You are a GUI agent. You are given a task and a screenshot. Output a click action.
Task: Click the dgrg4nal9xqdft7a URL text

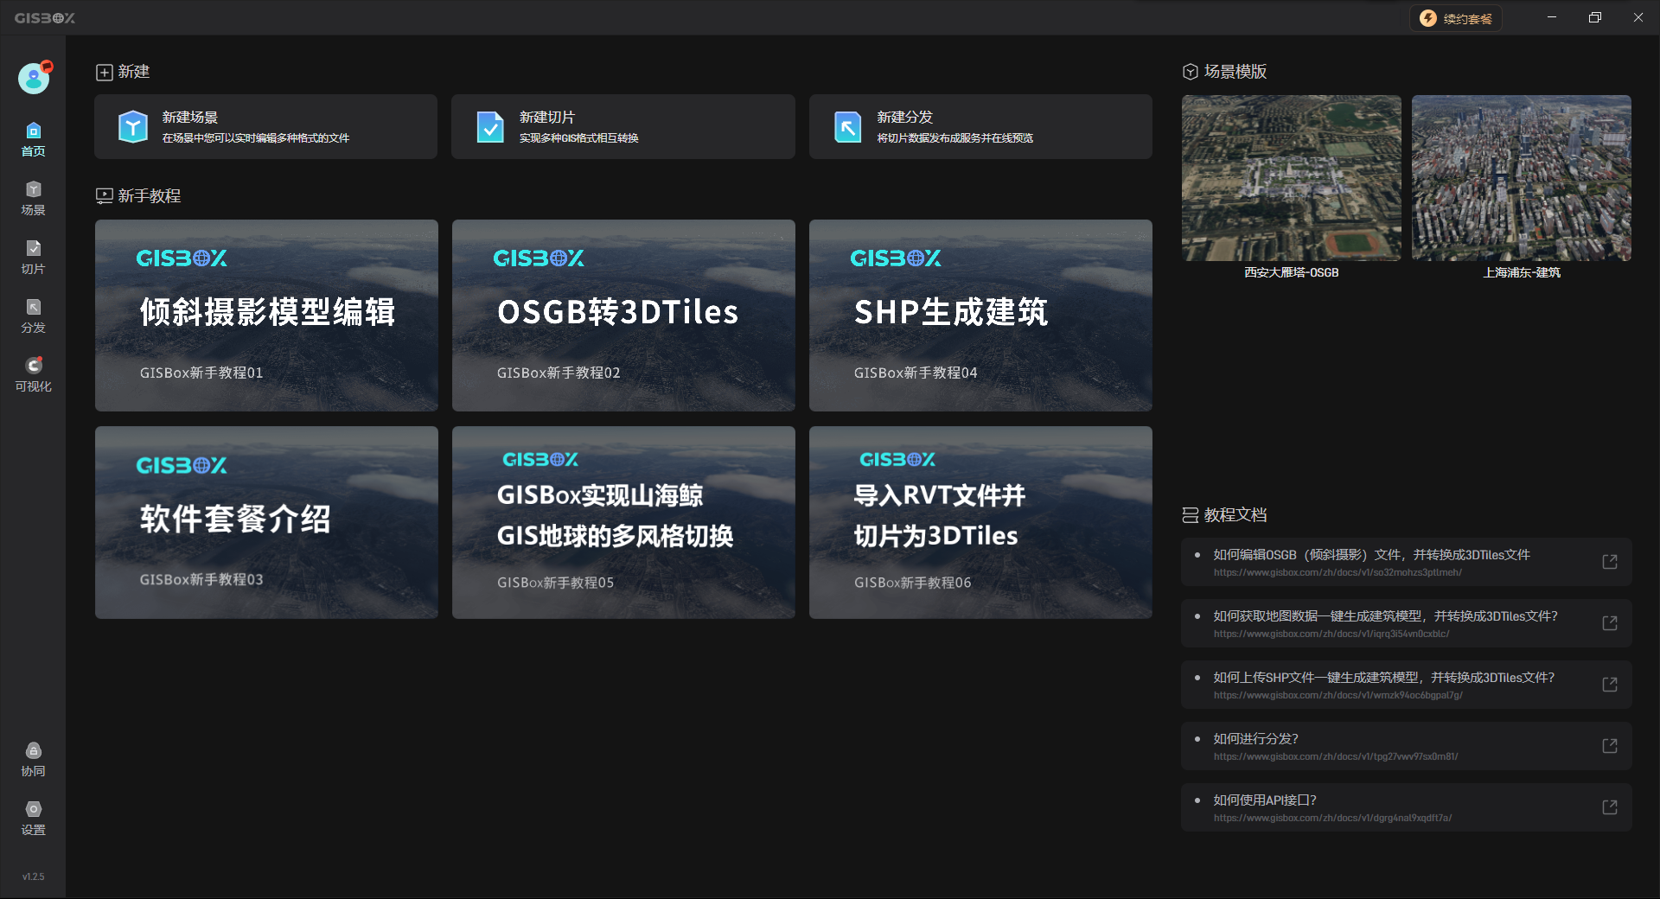(1332, 818)
